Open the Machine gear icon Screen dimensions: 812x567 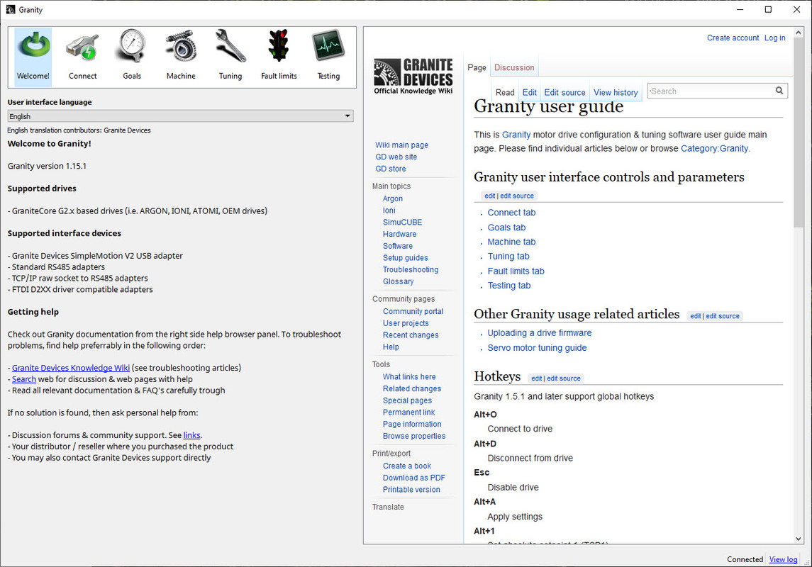click(181, 55)
